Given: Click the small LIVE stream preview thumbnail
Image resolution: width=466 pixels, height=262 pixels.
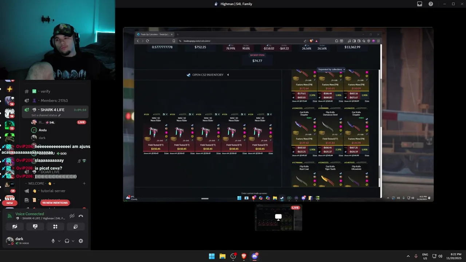Looking at the screenshot, I should 279,218.
